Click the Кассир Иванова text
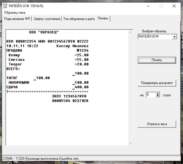 72,46
